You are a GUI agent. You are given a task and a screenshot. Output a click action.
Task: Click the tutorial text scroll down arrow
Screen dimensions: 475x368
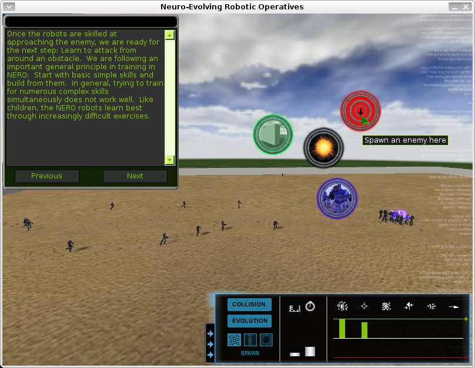[x=170, y=160]
